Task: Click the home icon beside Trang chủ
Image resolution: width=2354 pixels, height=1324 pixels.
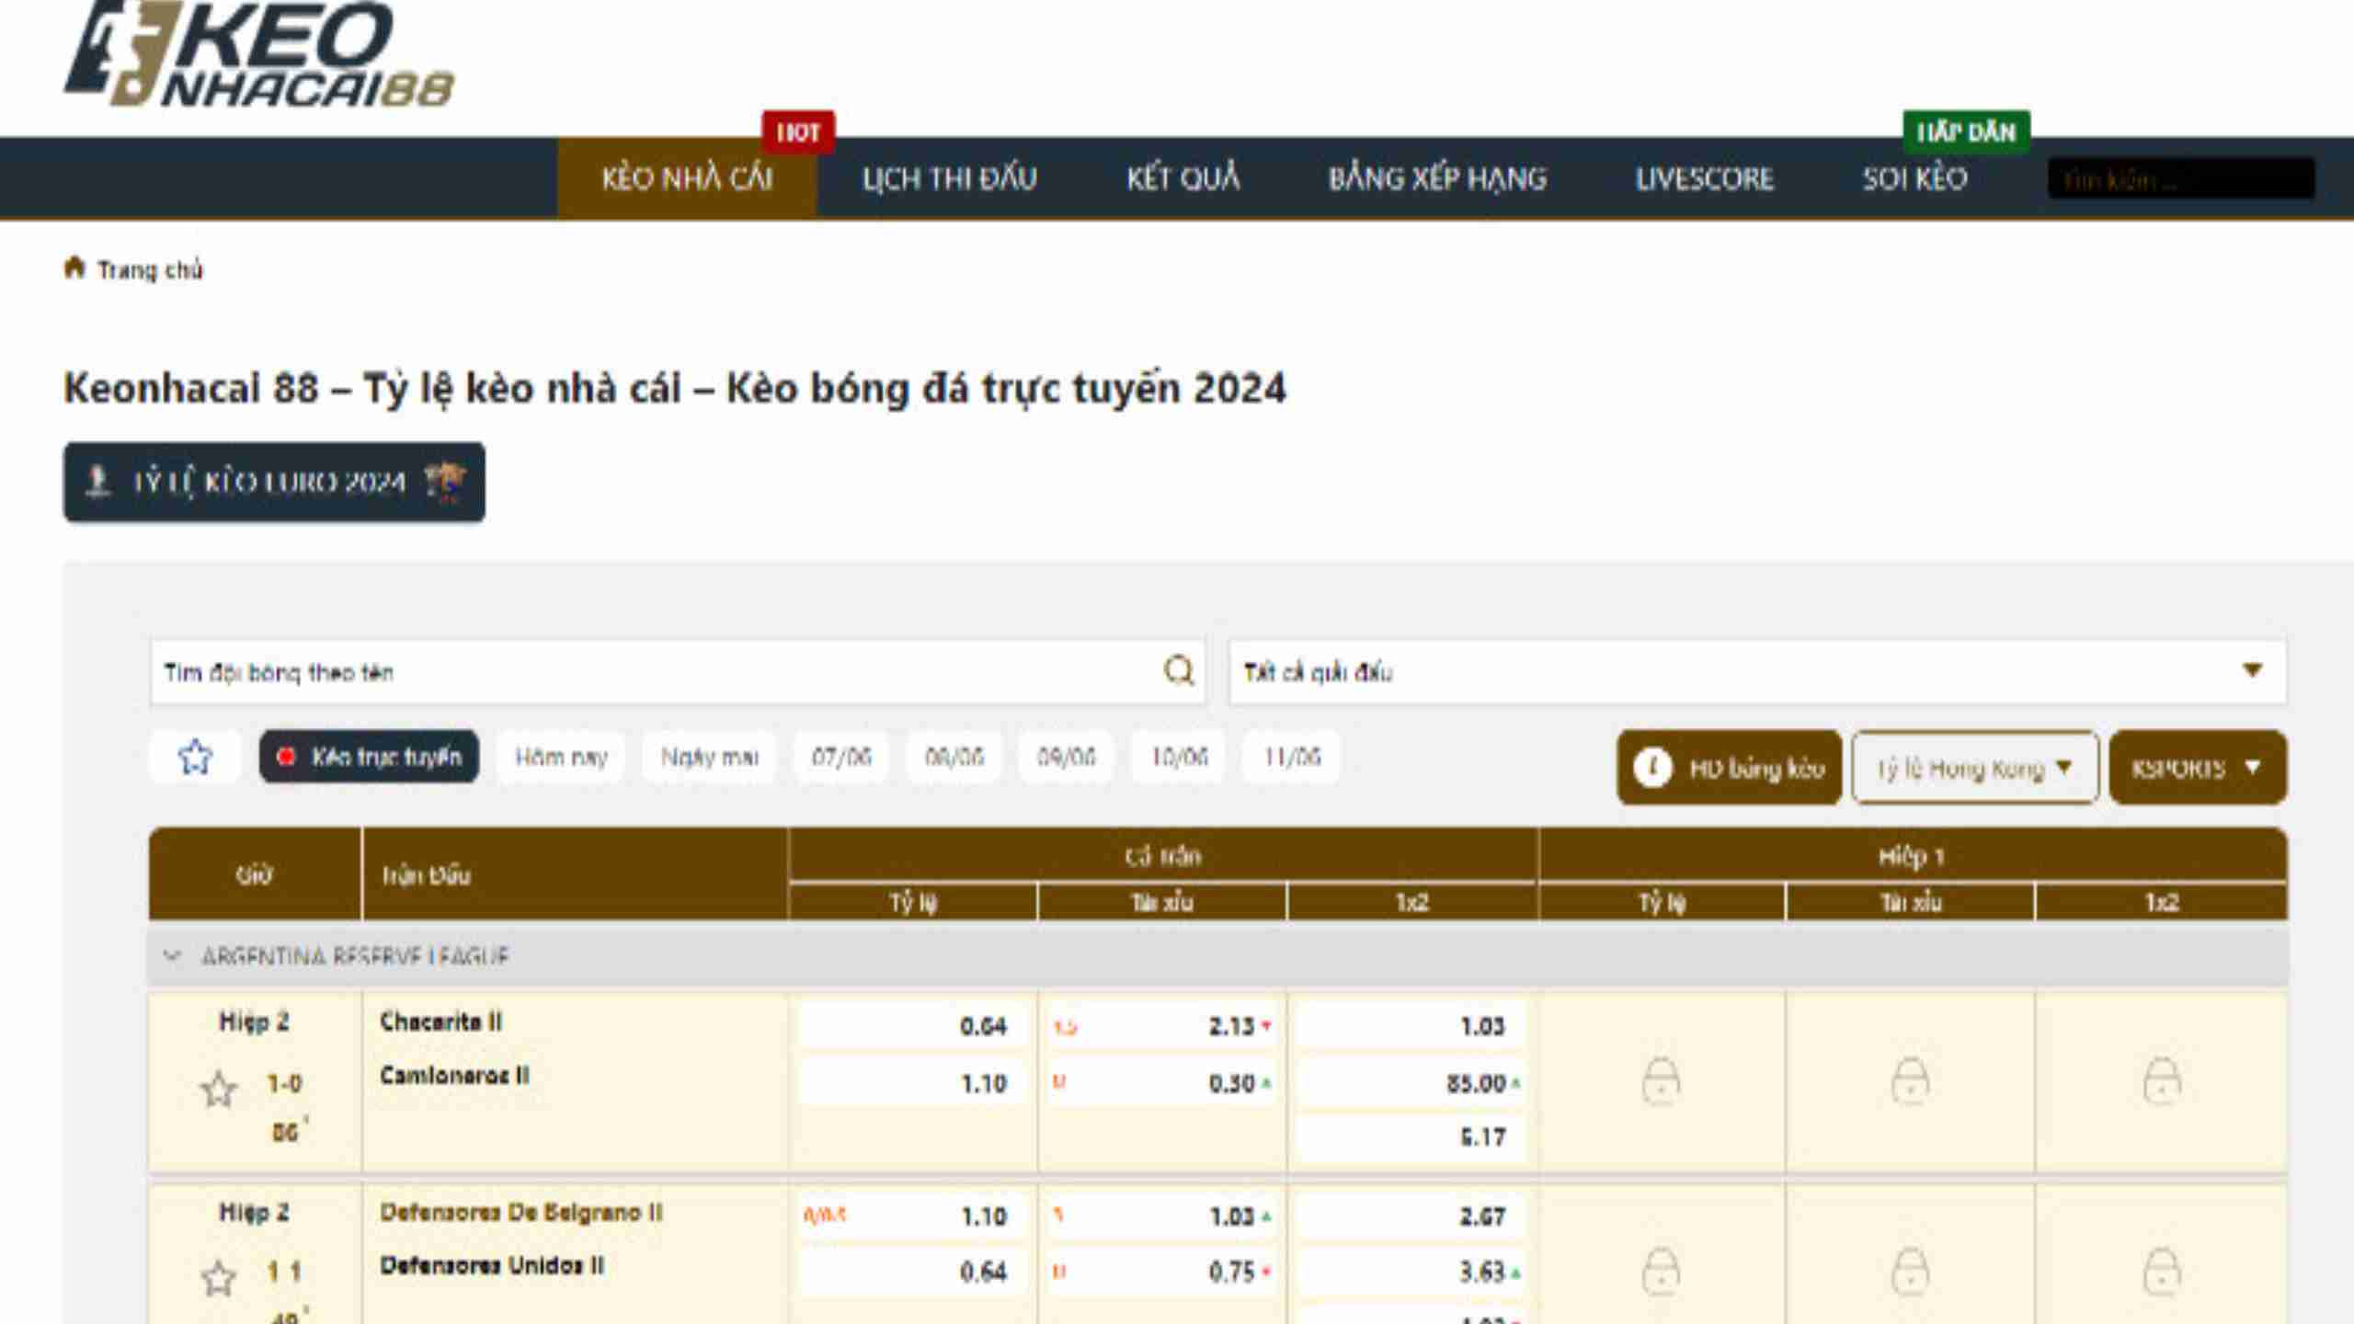Action: [x=74, y=268]
